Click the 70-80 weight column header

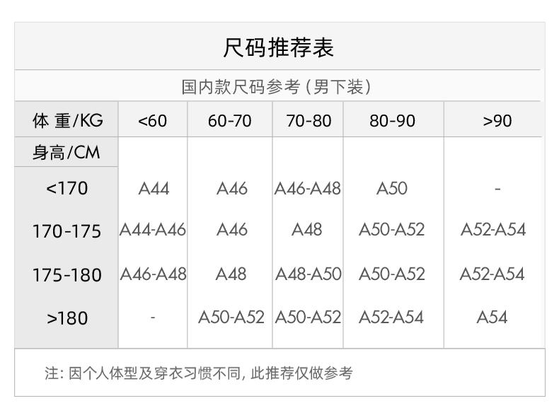309,121
